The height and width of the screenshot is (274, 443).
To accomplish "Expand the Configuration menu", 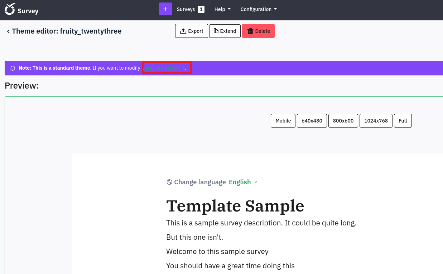I will [x=258, y=9].
